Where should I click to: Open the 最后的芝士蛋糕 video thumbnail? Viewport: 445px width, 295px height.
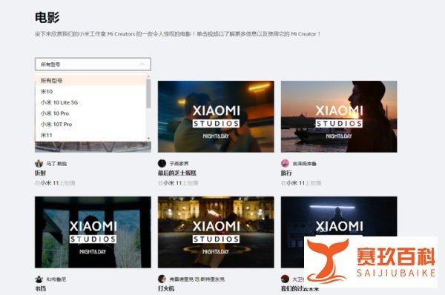click(x=216, y=116)
